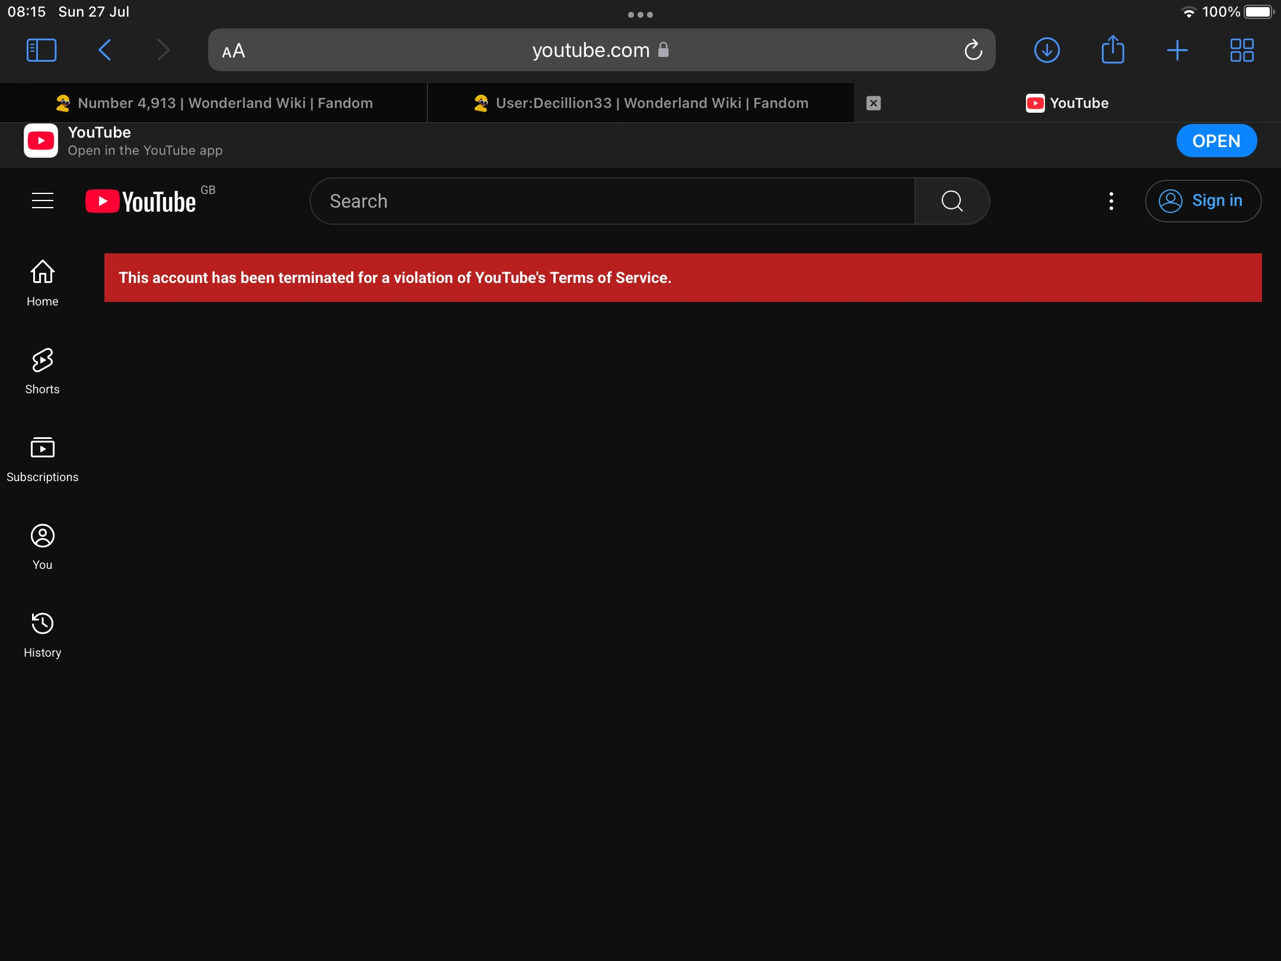This screenshot has height=961, width=1281.
Task: Open the hamburger navigation menu
Action: point(43,201)
